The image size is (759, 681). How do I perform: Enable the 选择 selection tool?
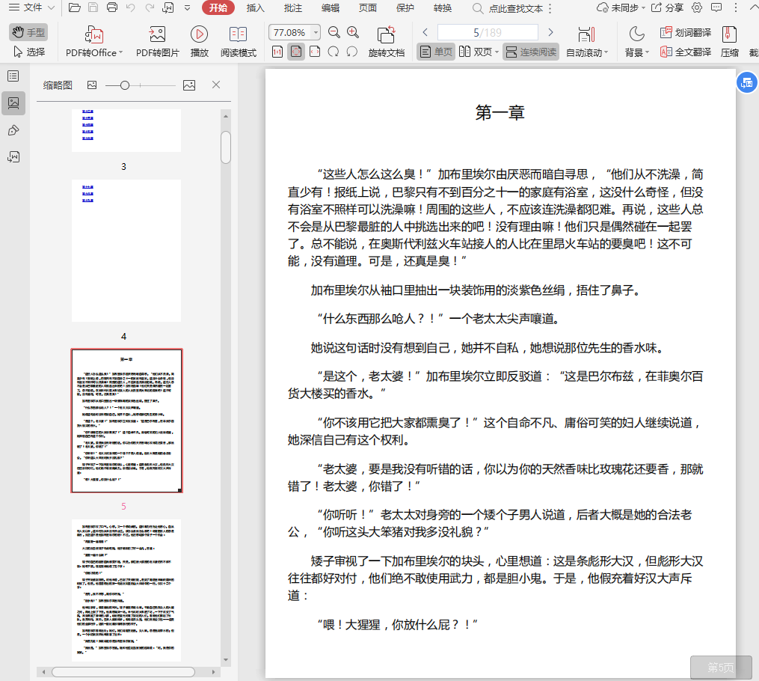(28, 52)
